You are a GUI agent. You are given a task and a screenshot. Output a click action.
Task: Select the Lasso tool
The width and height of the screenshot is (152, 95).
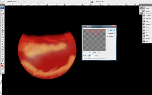[2, 15]
